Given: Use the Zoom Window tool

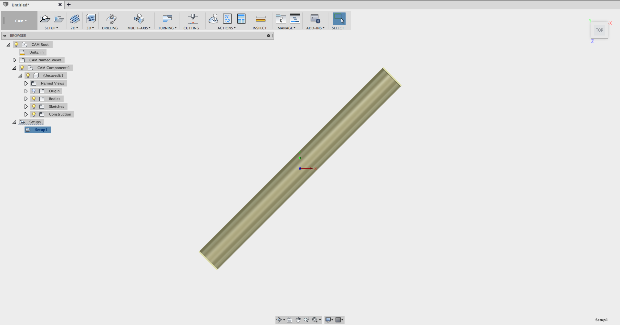Looking at the screenshot, I should click(x=315, y=320).
